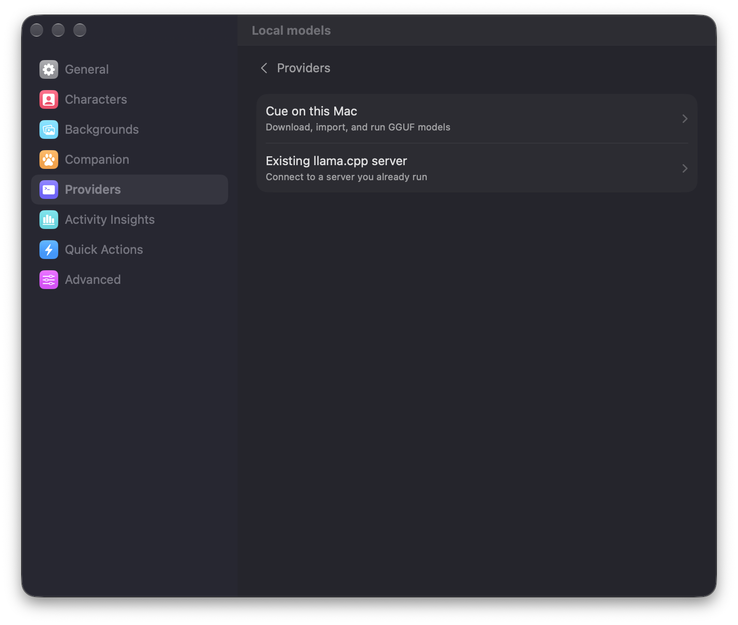This screenshot has height=625, width=738.
Task: Open the Existing llama.cpp server row title
Action: (336, 161)
